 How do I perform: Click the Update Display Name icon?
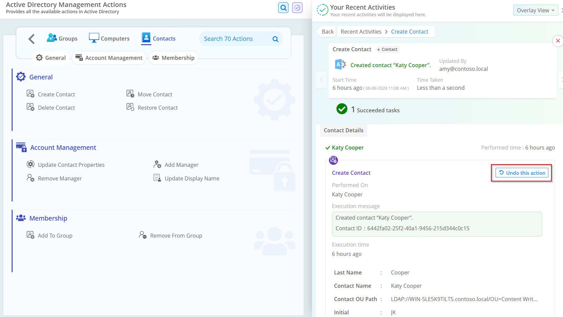click(x=157, y=178)
